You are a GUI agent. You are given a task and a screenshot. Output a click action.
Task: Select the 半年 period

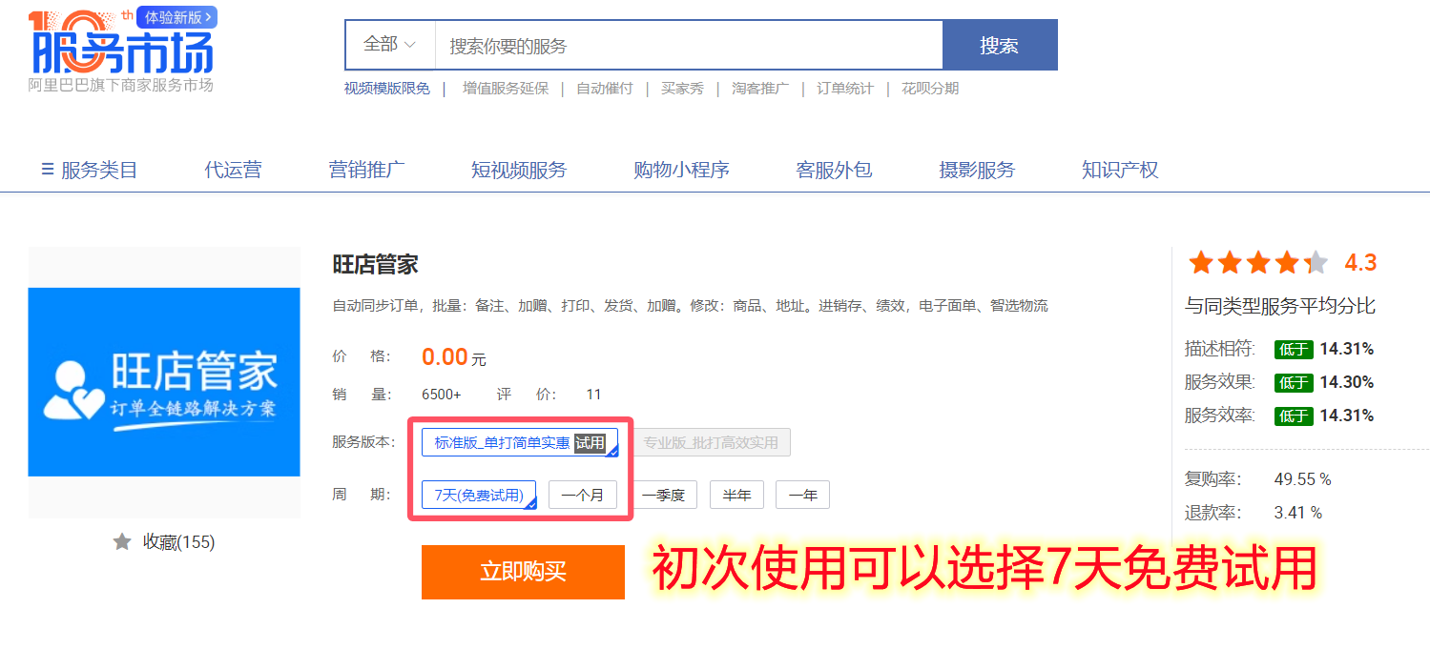736,495
